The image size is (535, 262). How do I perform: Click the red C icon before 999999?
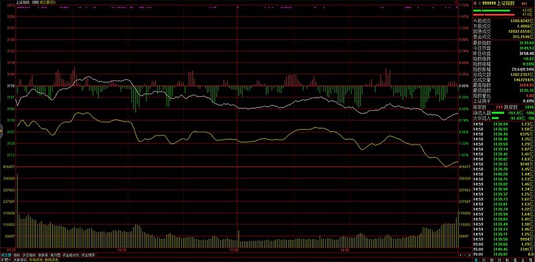click(475, 3)
